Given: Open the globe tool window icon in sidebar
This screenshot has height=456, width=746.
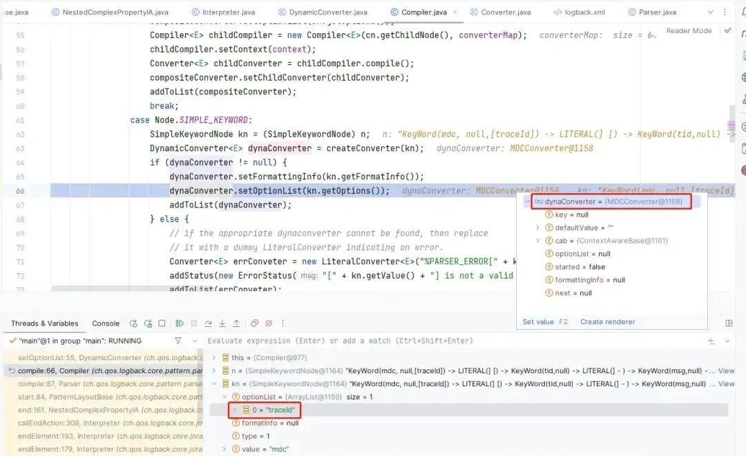Looking at the screenshot, I should (743, 77).
